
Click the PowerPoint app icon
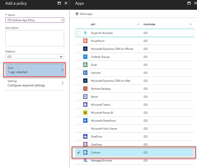tap(85, 41)
